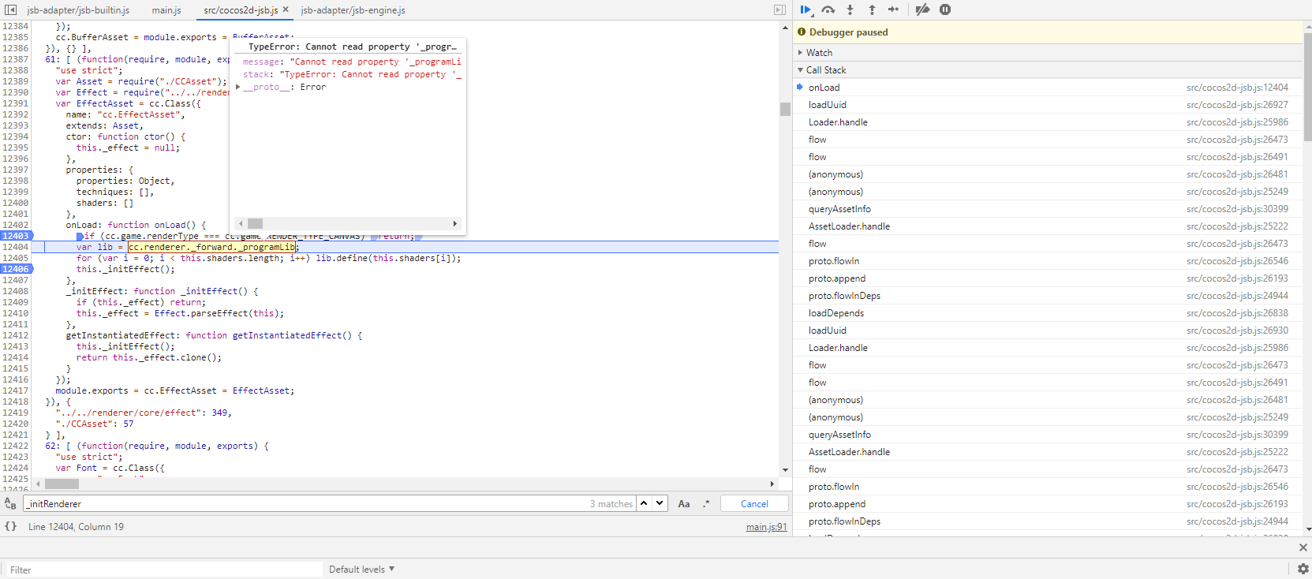Screen dimensions: 1312x579
Task: Click the paused line cc.renderer._forward._programLib
Action: coord(211,247)
